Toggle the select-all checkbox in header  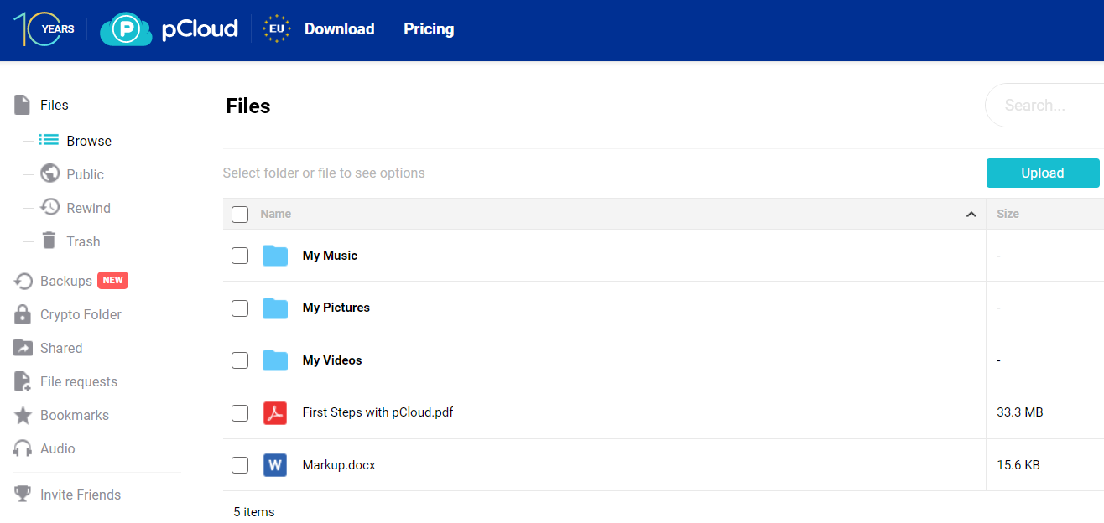240,215
